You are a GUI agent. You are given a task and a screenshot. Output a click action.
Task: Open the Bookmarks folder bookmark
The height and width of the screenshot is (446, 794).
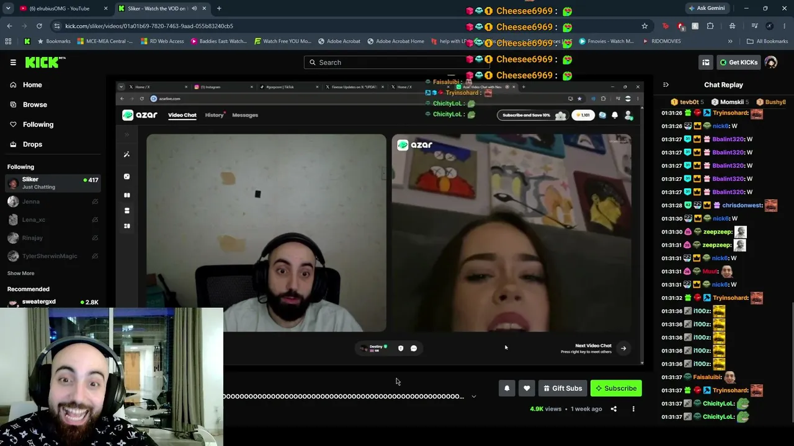pyautogui.click(x=54, y=41)
